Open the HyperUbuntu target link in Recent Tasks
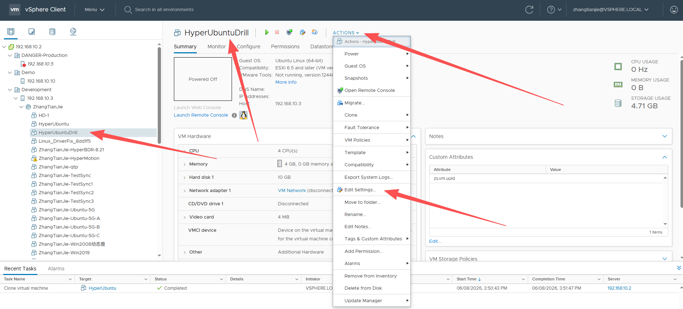The width and height of the screenshot is (683, 309). [x=102, y=288]
